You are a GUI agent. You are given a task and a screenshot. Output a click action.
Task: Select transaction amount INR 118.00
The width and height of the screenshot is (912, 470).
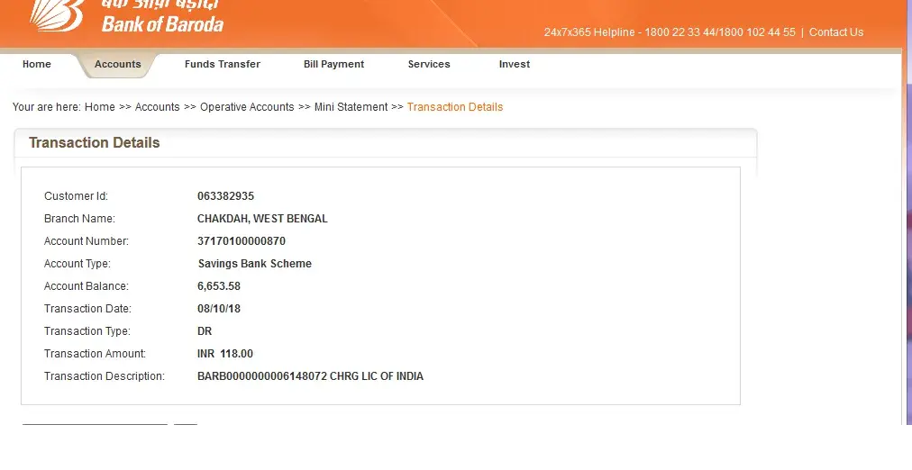(x=225, y=354)
